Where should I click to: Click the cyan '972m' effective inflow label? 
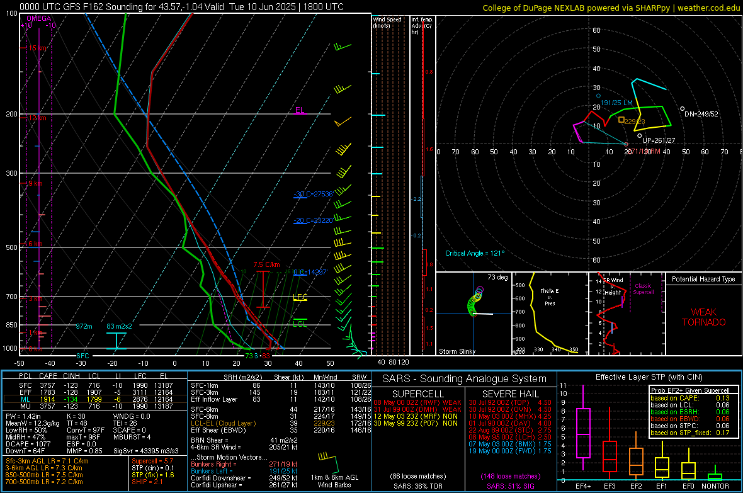pos(84,326)
